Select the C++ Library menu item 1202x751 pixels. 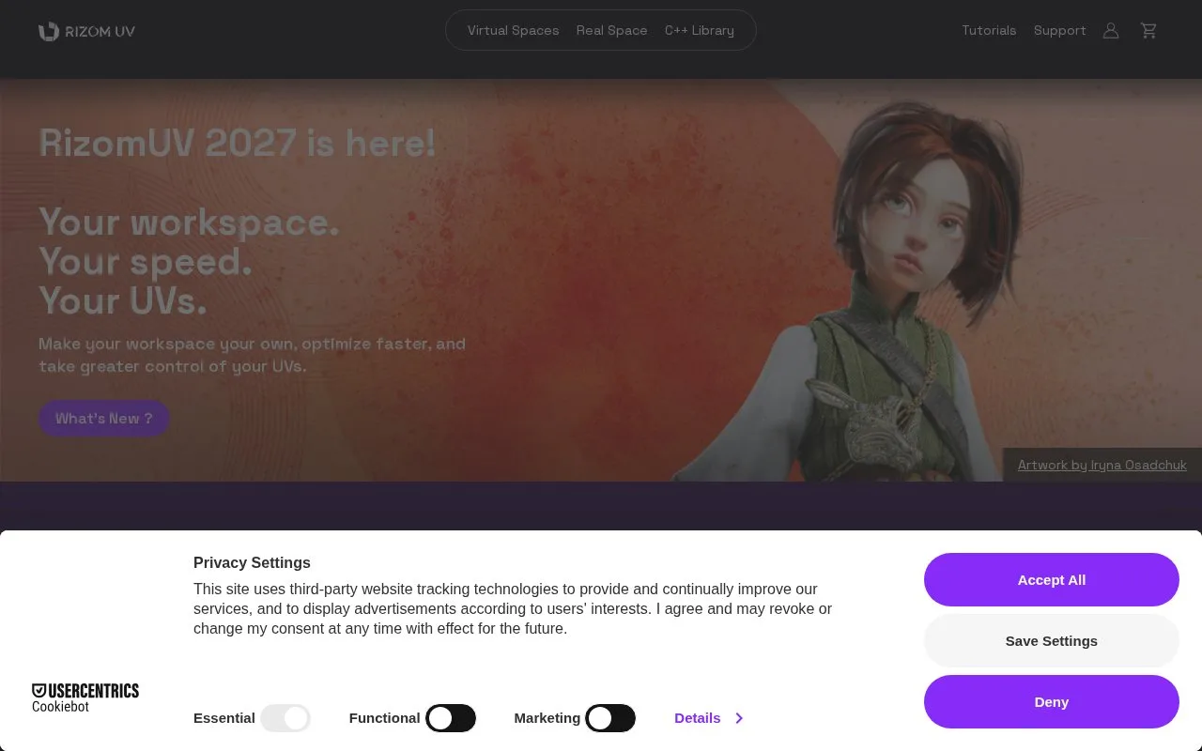(700, 30)
